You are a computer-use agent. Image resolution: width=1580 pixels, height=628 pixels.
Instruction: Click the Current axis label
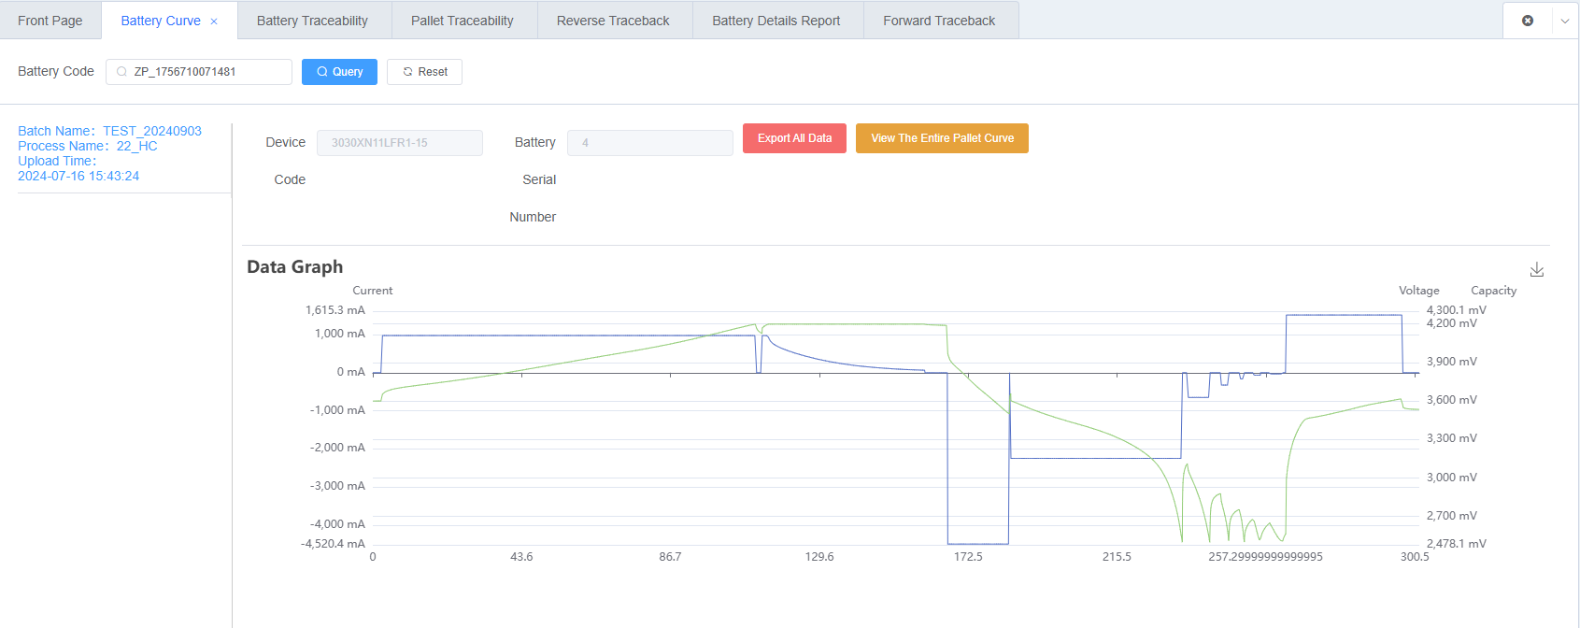pos(372,291)
